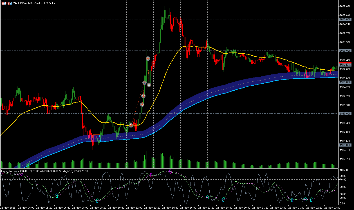The width and height of the screenshot is (354, 210).
Task: Click the 1992.770 price on the scale
Action: click(345, 96)
